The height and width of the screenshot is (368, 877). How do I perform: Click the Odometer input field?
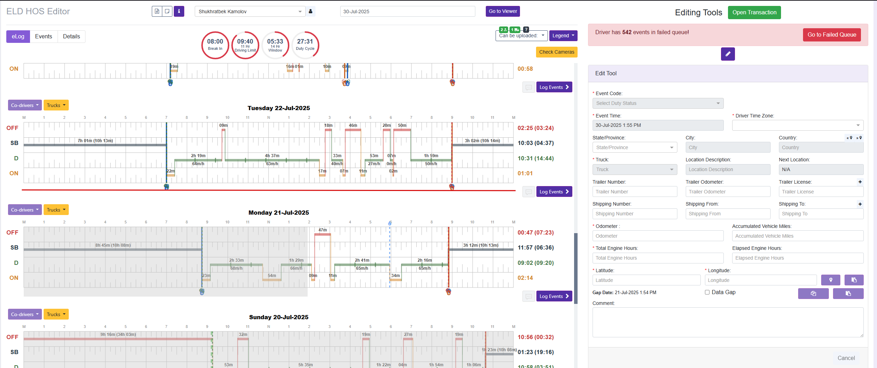click(x=658, y=236)
